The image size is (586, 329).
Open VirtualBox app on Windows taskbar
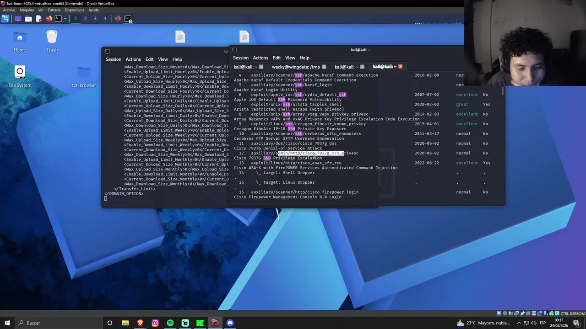(x=215, y=323)
